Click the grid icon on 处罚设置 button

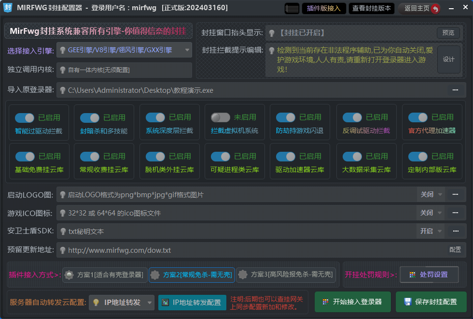(412, 275)
